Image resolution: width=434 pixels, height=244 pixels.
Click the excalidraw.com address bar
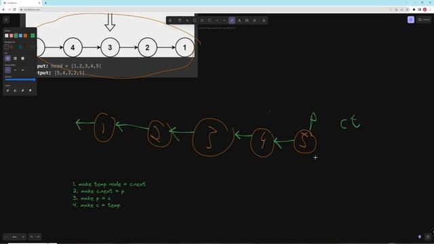204,9
